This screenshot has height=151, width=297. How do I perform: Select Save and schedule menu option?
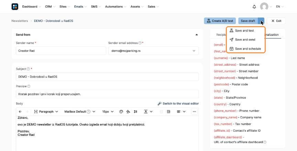[x=246, y=49]
